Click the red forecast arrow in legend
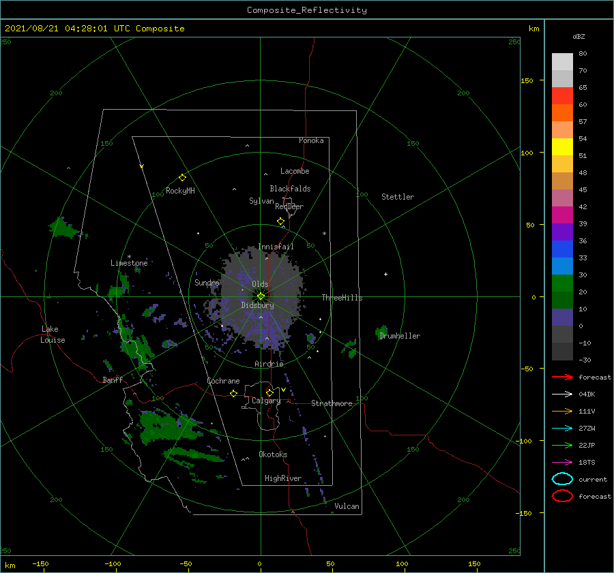The height and width of the screenshot is (573, 614). click(x=562, y=377)
